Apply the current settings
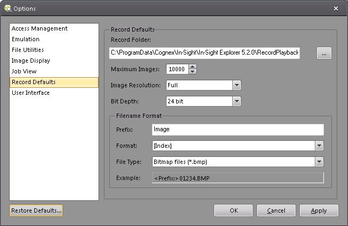 pyautogui.click(x=319, y=210)
